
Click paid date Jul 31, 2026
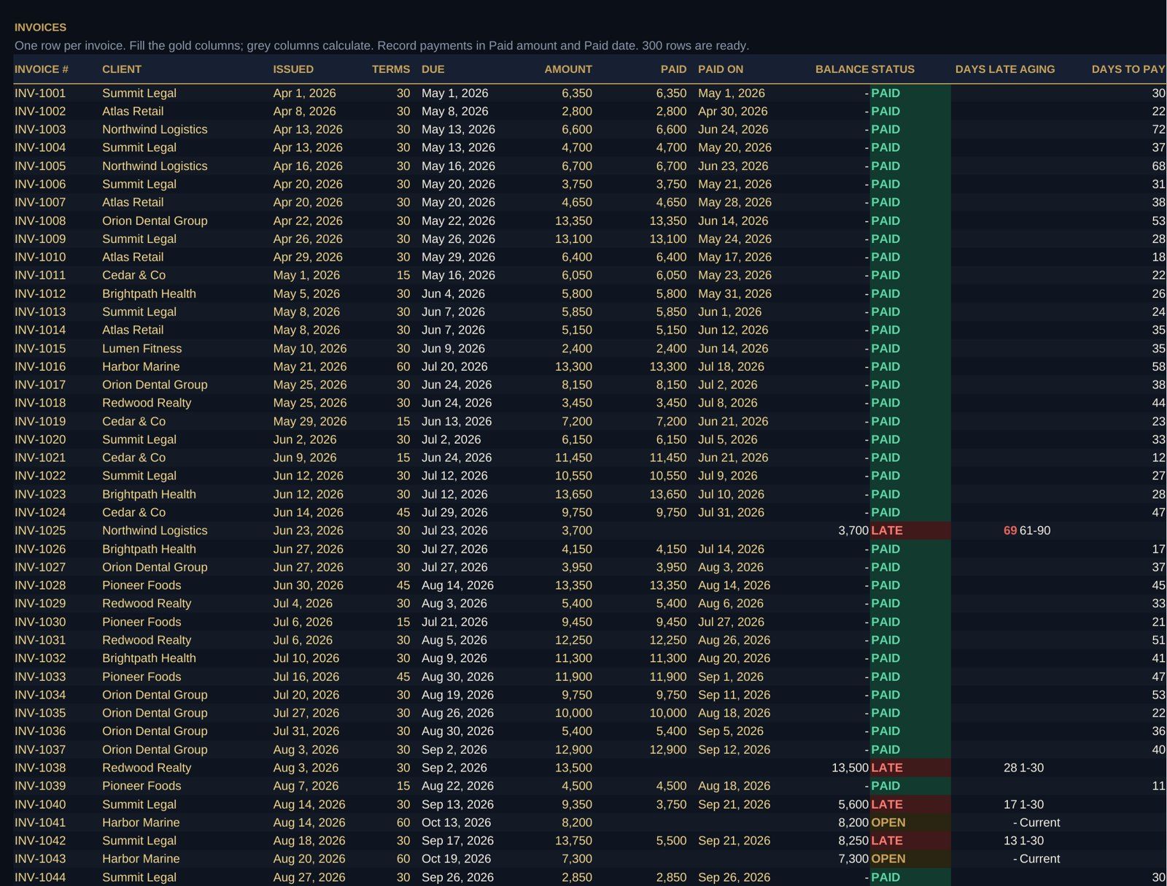point(731,512)
